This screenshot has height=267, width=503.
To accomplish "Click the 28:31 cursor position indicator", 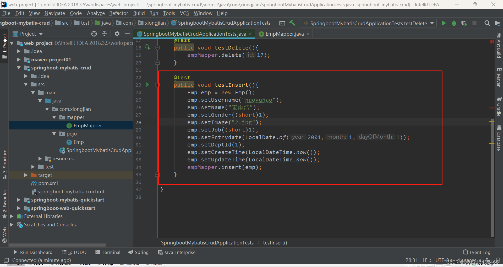I will pyautogui.click(x=412, y=260).
